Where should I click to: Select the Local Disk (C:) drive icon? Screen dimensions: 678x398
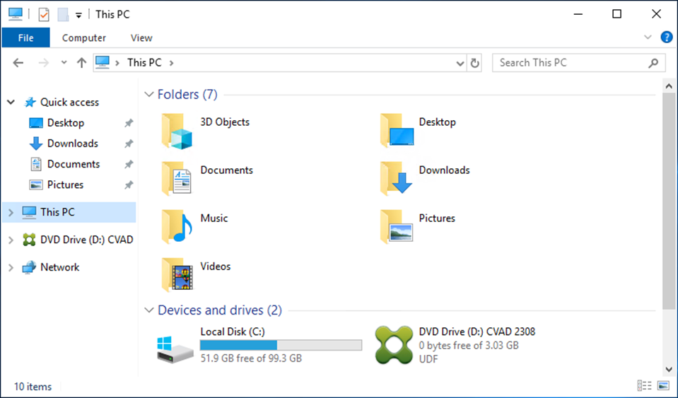pos(175,346)
